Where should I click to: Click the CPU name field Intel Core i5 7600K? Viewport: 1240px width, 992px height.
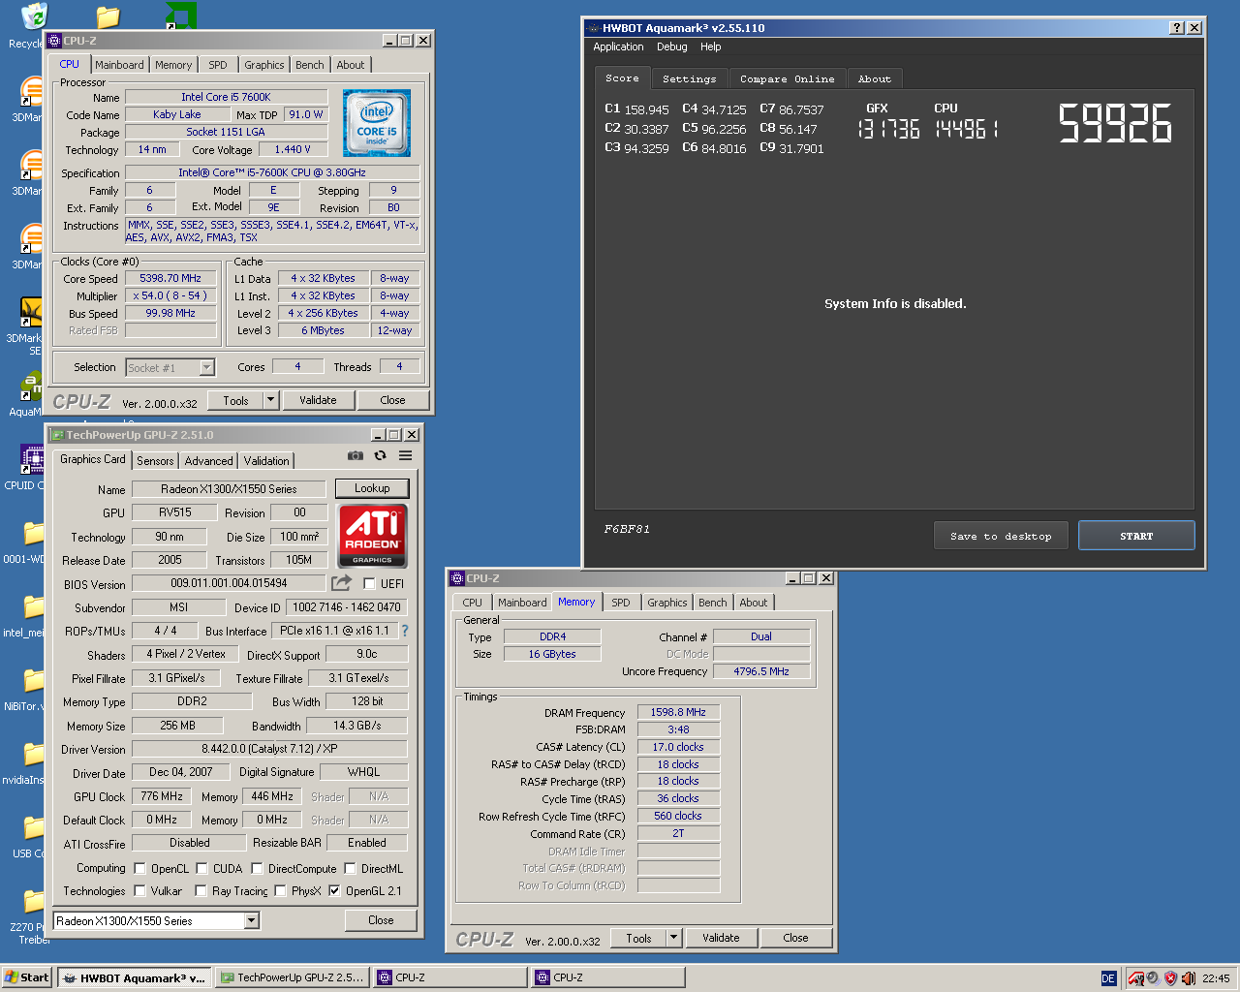226,97
